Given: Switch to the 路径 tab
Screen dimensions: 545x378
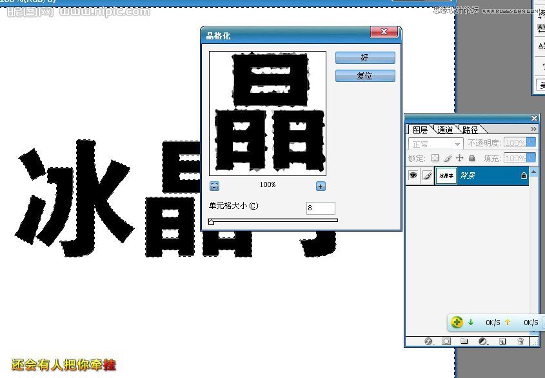Looking at the screenshot, I should [470, 130].
